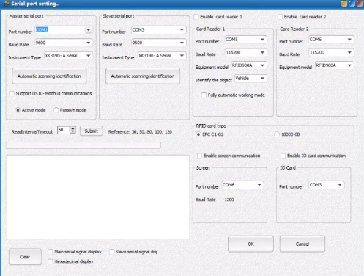This screenshot has height=276, width=364.
Task: Maximize the Serial port setting window
Action: 352,4
